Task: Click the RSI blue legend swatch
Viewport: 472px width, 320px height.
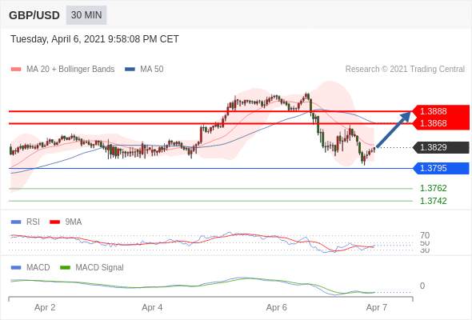Action: tap(16, 222)
